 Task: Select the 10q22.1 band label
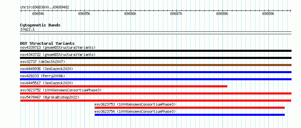coord(27,29)
